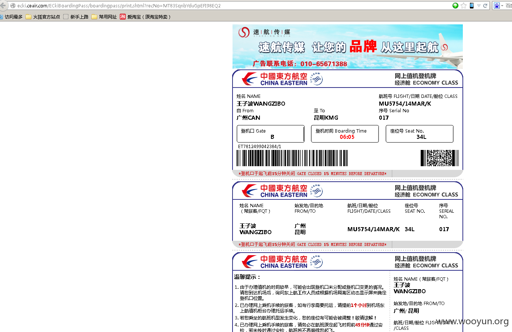The image size is (512, 332).
Task: Click the long barcode on boarding pass
Action: click(x=292, y=158)
